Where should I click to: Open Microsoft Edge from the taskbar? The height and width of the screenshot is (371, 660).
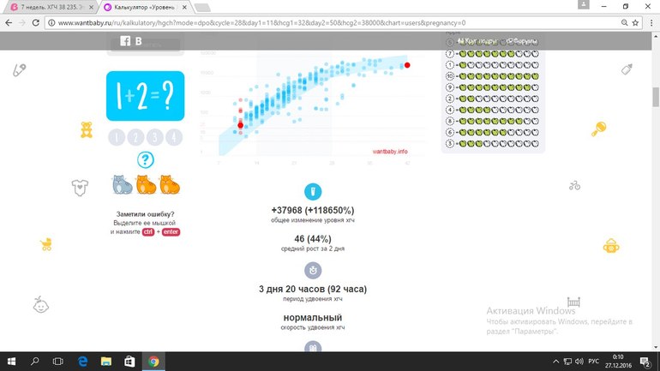point(83,361)
